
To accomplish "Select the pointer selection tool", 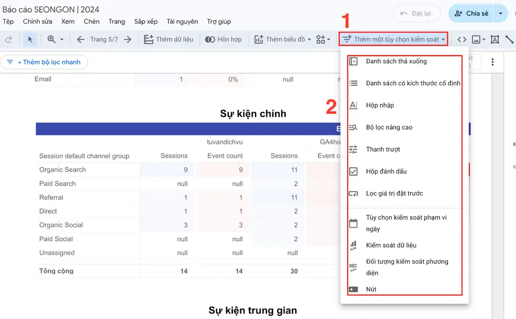I will pyautogui.click(x=30, y=40).
